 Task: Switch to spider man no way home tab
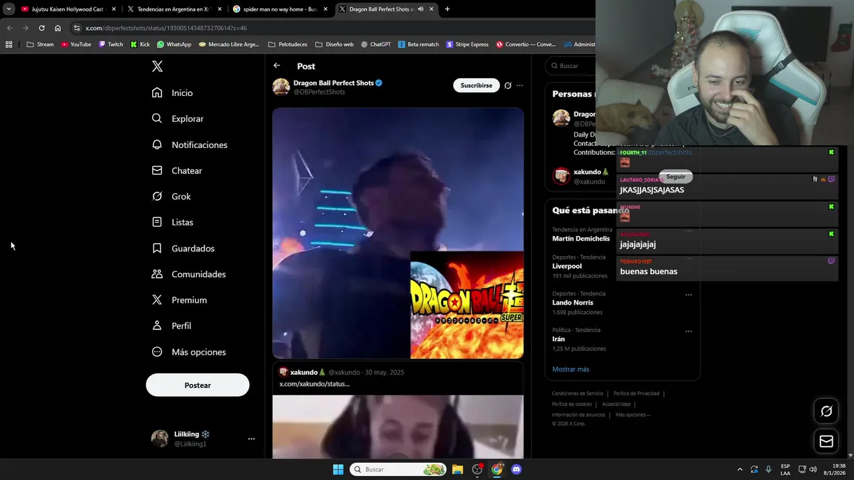pos(280,9)
